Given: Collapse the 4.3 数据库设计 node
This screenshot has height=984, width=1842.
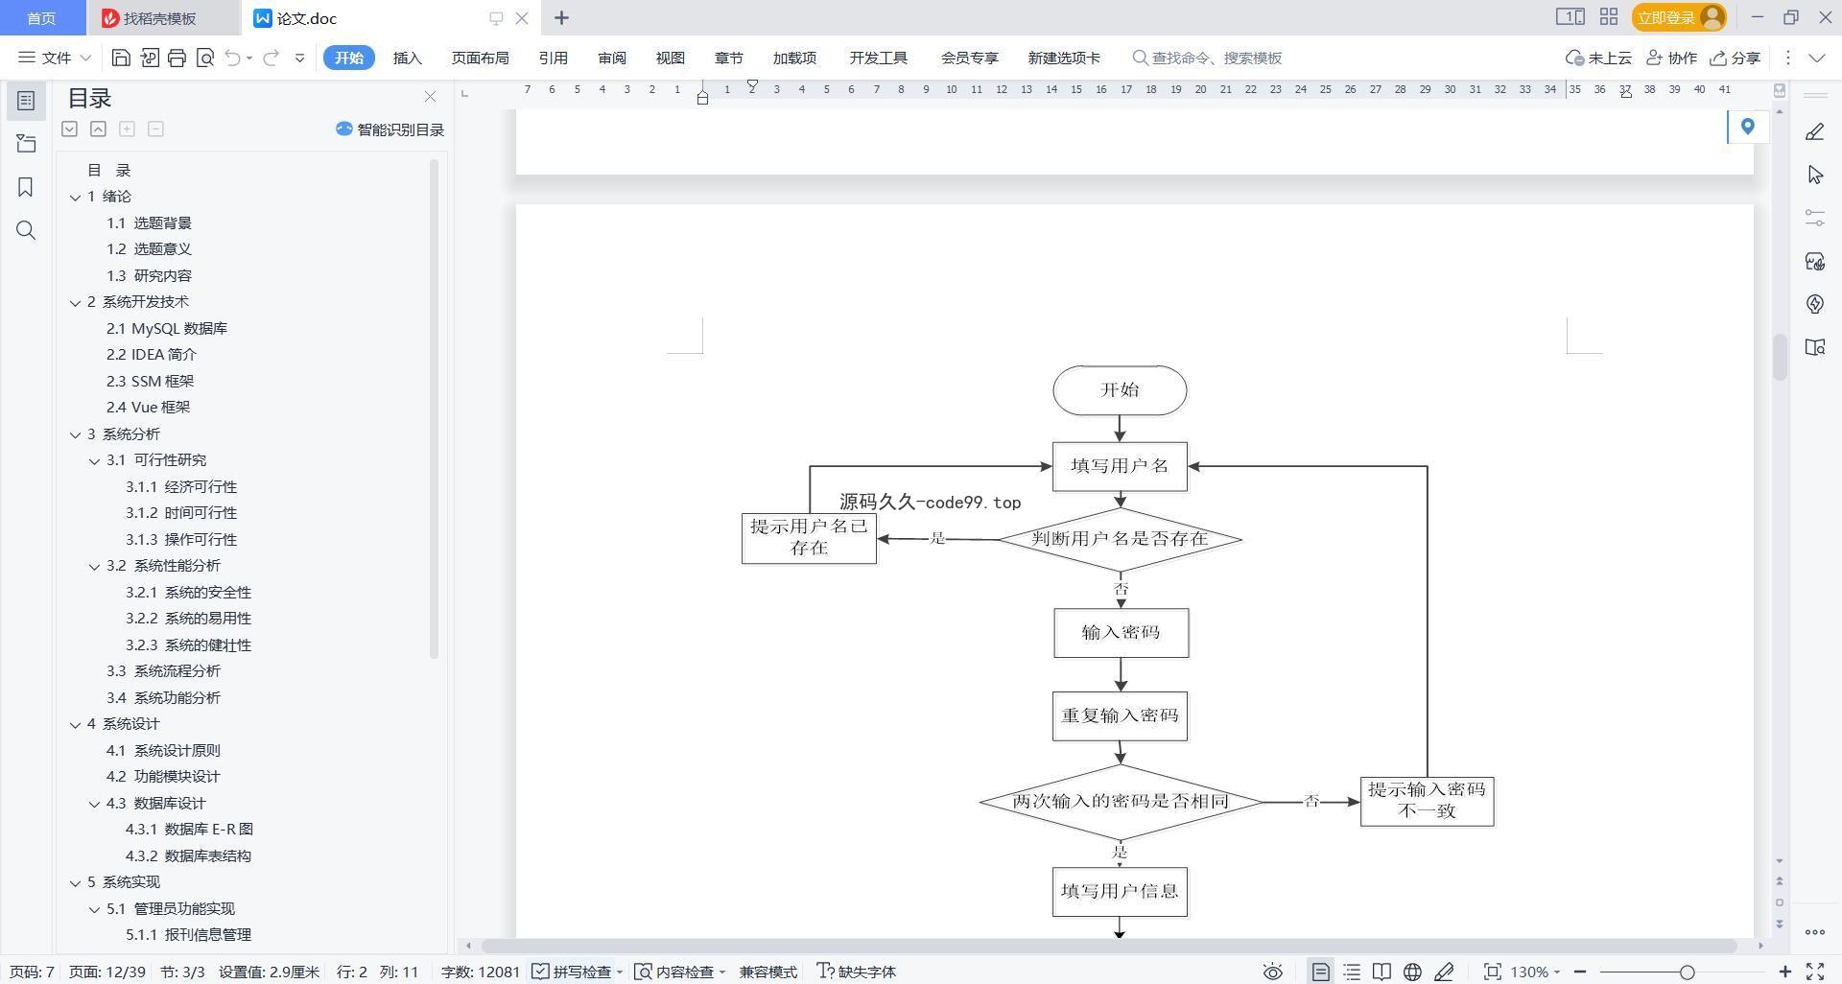Looking at the screenshot, I should [x=95, y=804].
